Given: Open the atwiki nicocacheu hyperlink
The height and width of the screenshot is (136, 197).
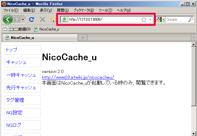Looking at the screenshot, I should click(78, 77).
